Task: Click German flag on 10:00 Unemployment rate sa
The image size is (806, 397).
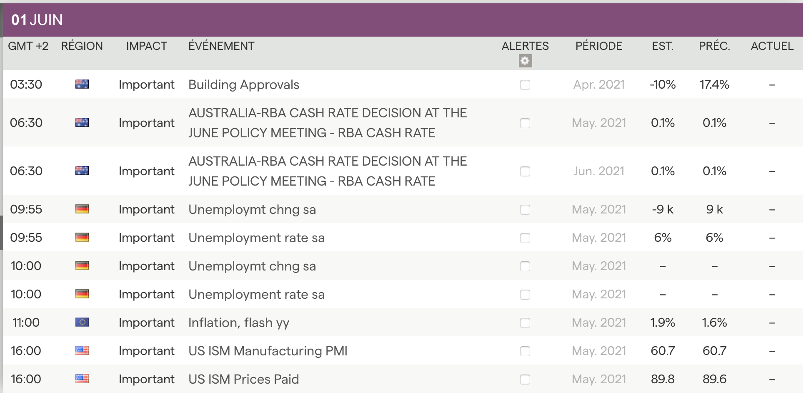Action: pos(82,294)
